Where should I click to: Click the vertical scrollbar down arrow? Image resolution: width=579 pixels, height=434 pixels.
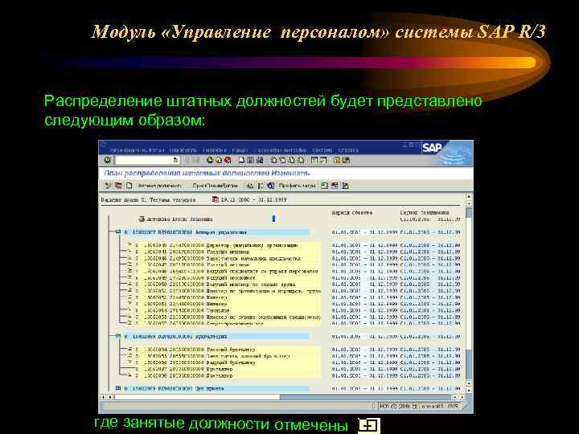pos(469,390)
